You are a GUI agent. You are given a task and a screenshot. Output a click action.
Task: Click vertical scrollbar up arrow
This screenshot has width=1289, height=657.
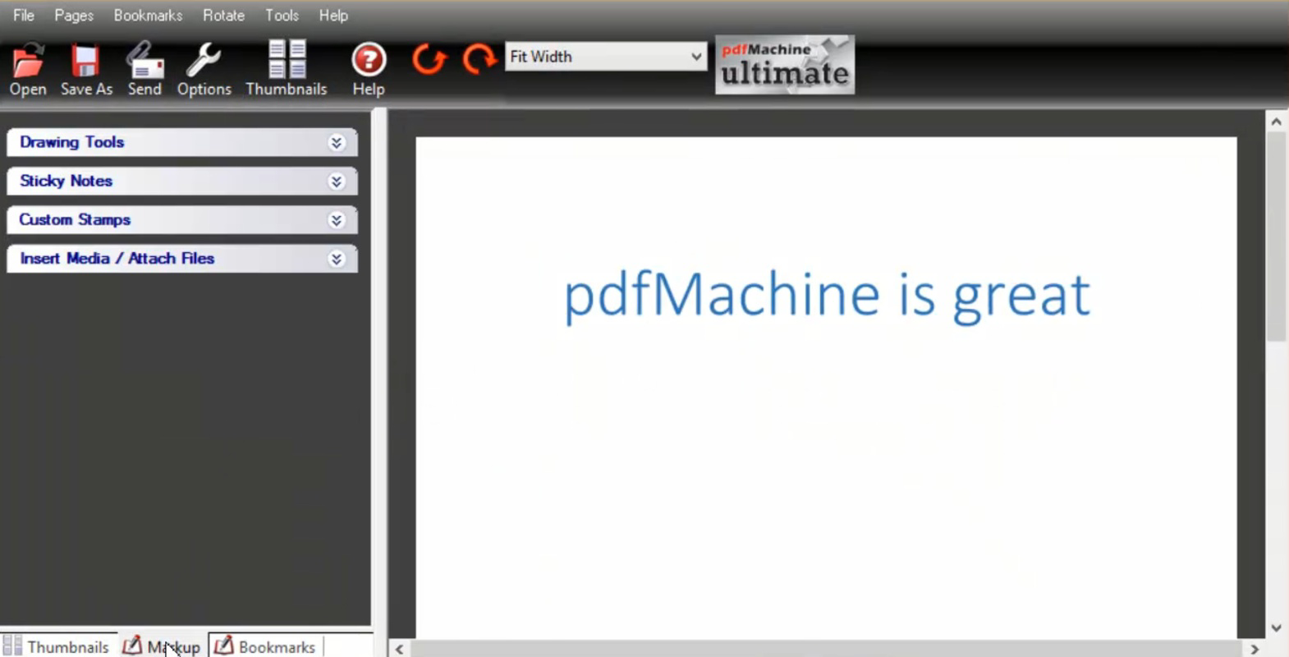coord(1276,122)
